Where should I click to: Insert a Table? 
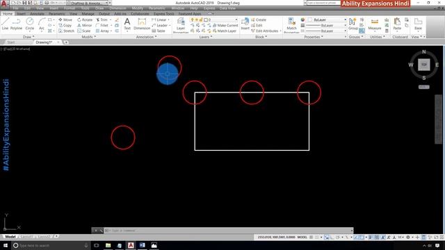[x=159, y=31]
